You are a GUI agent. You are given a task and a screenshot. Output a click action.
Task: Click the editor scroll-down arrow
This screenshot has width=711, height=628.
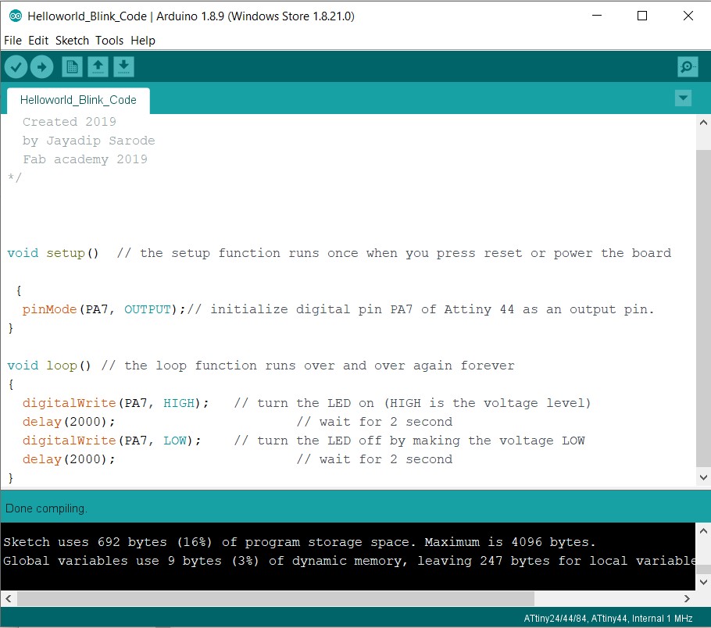703,477
